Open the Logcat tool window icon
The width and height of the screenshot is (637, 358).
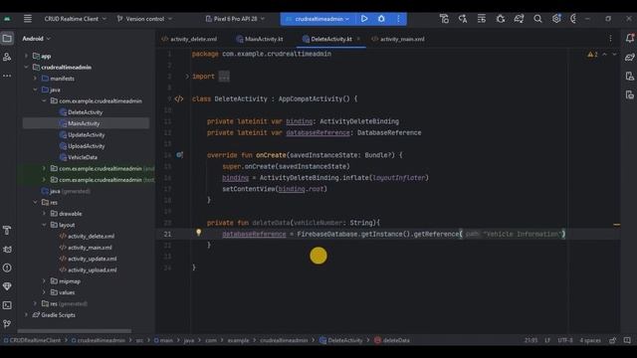(x=7, y=250)
